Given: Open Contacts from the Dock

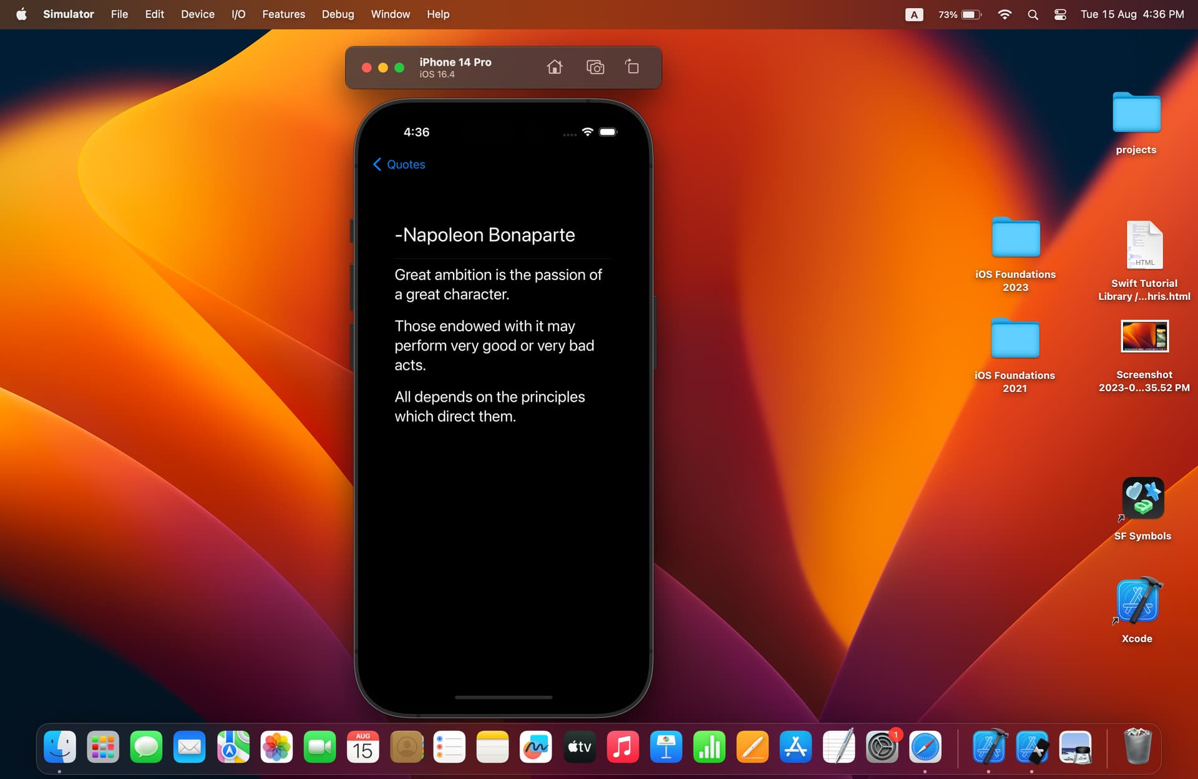Looking at the screenshot, I should 406,747.
